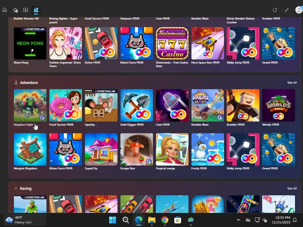Open the Tropical merge game
The width and height of the screenshot is (303, 227).
point(172,149)
